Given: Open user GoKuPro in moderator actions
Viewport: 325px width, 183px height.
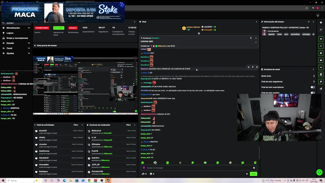Looking at the screenshot, I should click(95, 158).
